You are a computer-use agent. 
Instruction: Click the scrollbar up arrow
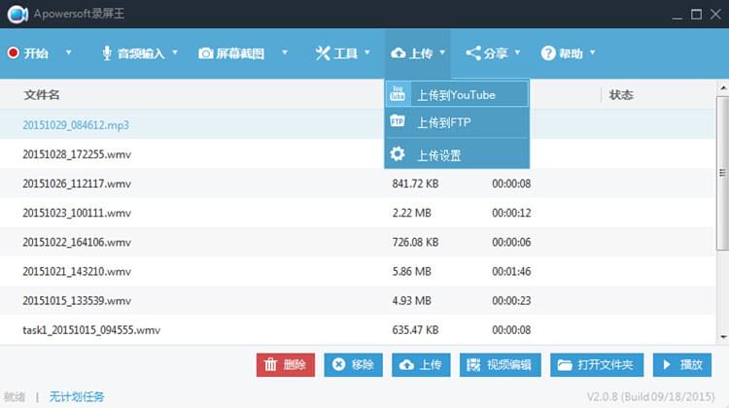pos(723,87)
